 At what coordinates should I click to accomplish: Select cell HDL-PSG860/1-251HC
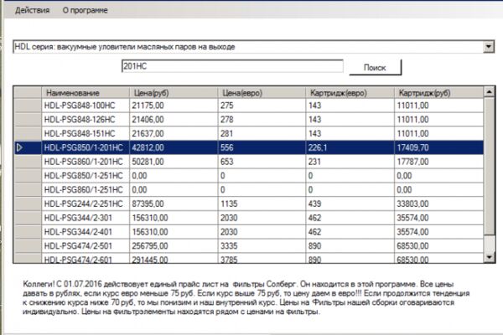point(86,190)
